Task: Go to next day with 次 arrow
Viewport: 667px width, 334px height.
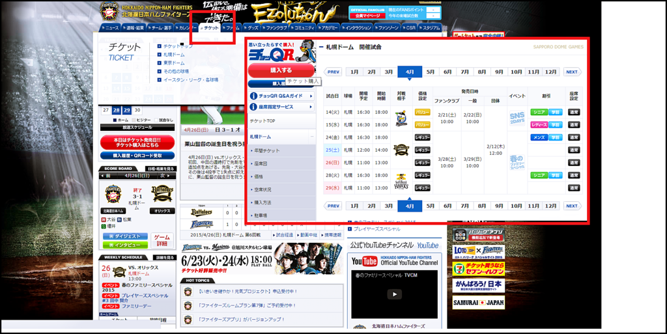Action: [165, 176]
